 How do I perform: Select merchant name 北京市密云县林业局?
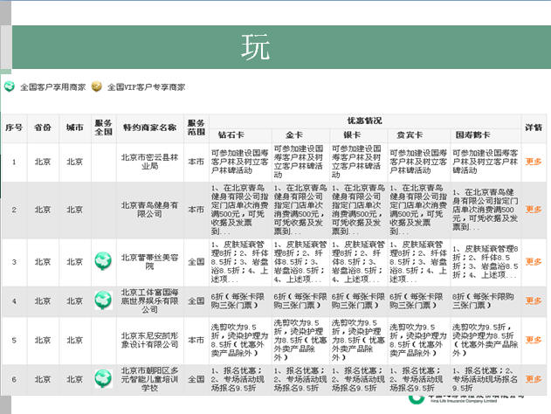[x=149, y=162]
